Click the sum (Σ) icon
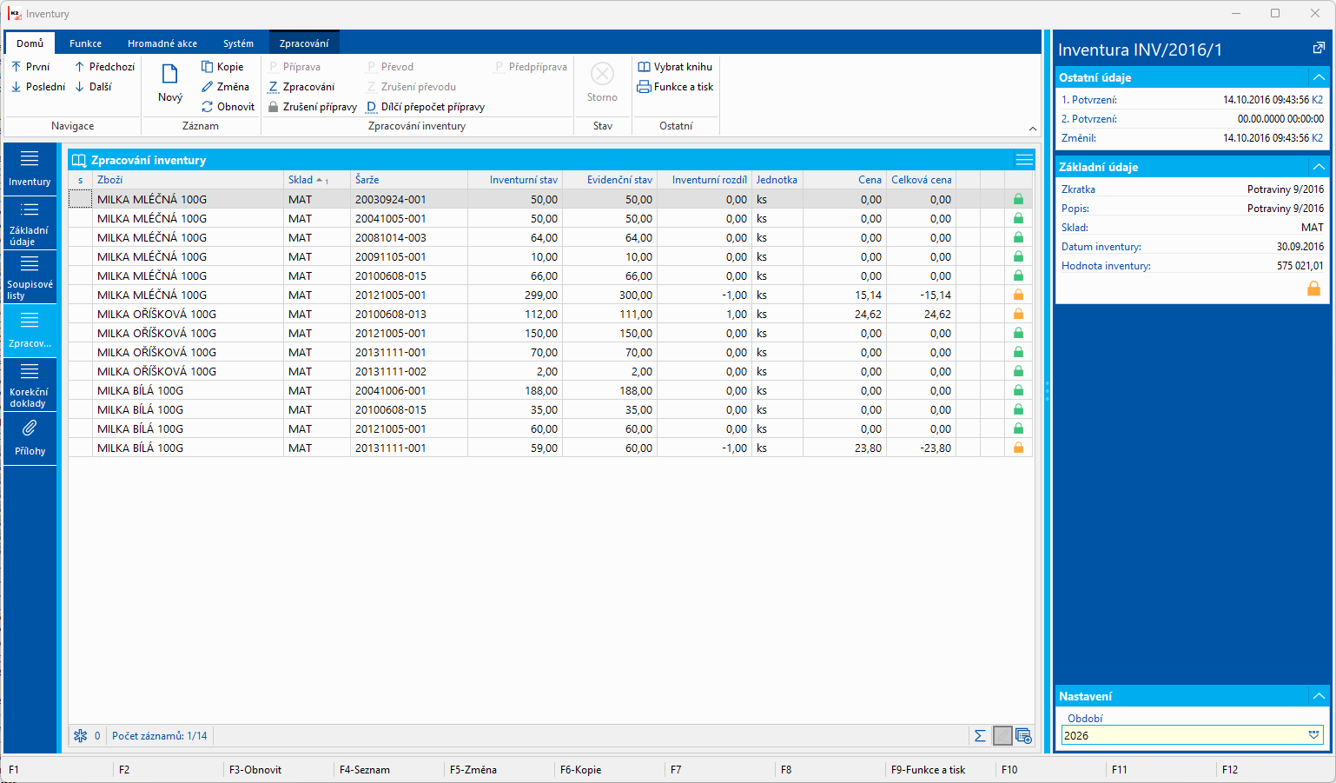Screen dimensions: 1336x783 point(980,736)
